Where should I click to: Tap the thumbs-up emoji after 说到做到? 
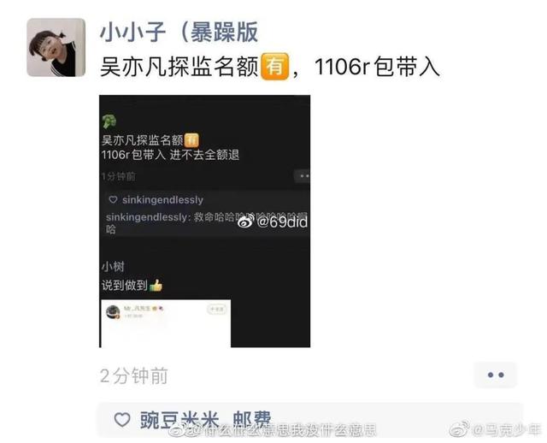click(x=156, y=285)
